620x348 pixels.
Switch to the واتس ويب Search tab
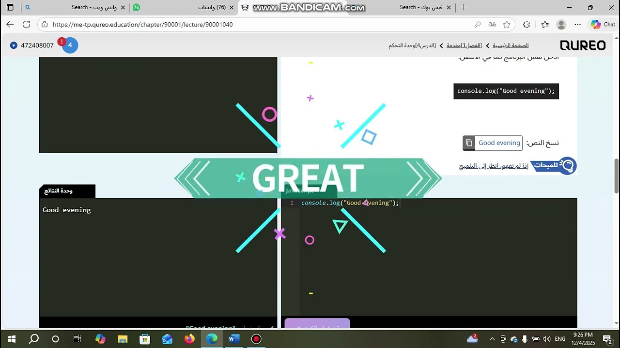[75, 7]
